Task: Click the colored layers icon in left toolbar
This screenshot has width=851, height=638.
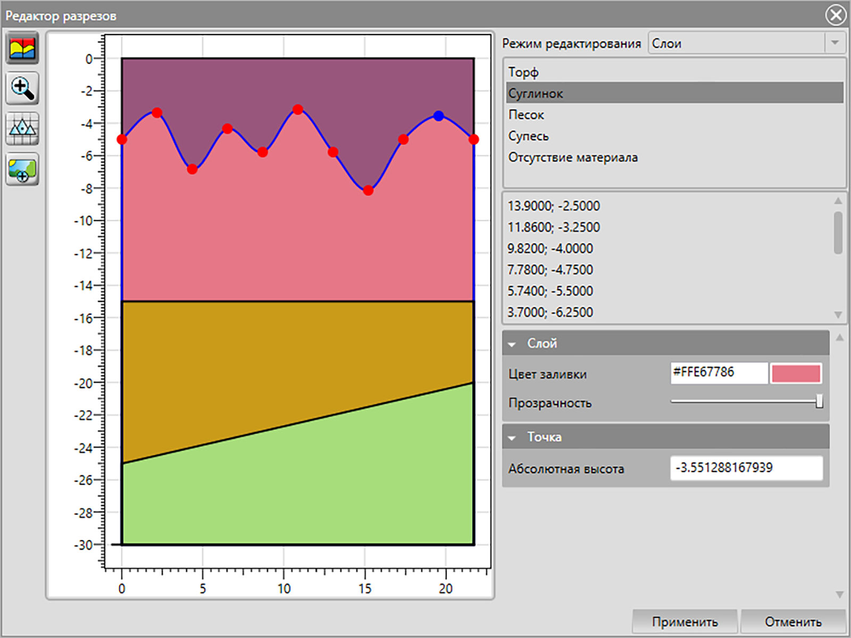Action: click(x=22, y=49)
